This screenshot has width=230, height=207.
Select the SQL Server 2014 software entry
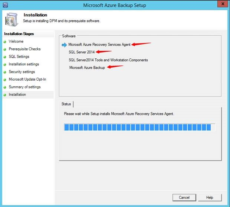coord(82,52)
